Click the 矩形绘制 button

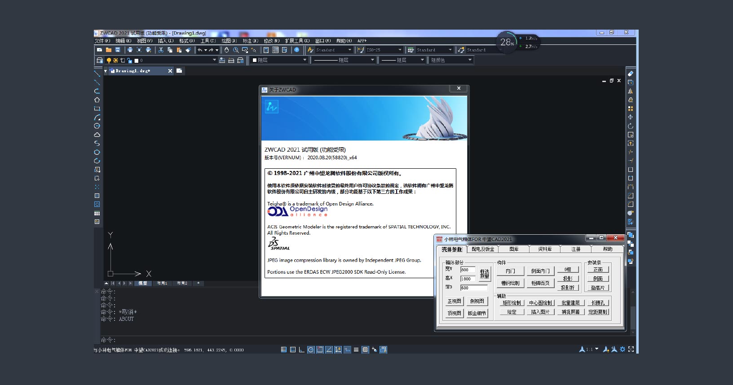pyautogui.click(x=512, y=303)
